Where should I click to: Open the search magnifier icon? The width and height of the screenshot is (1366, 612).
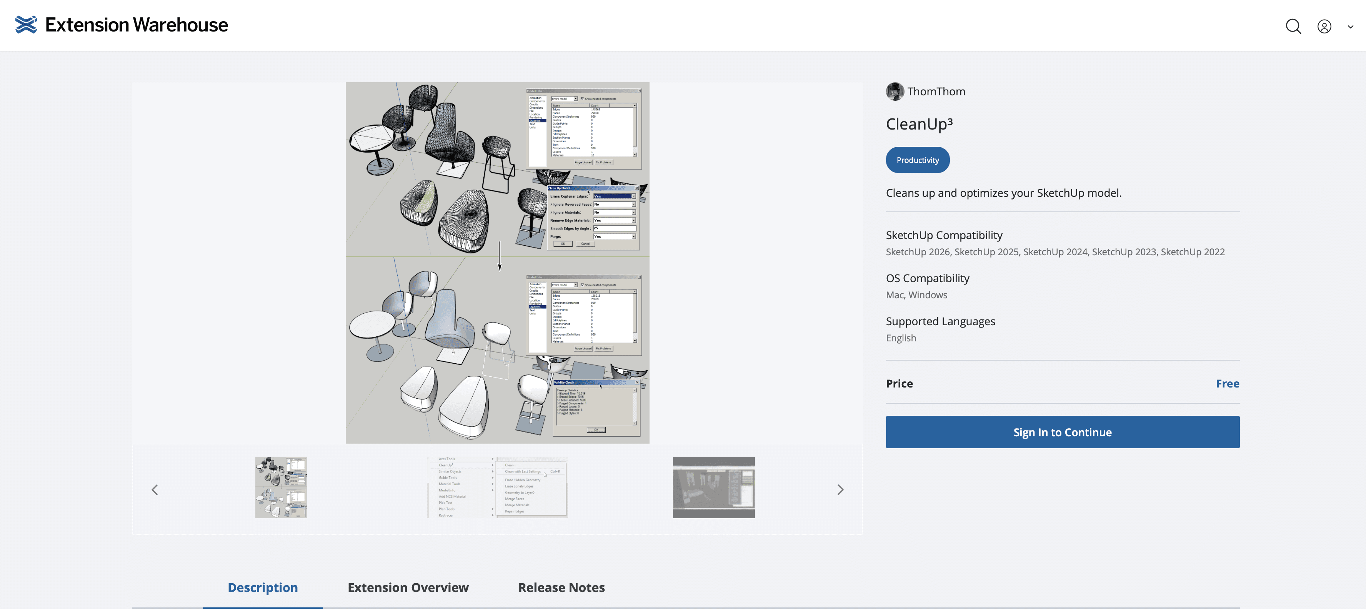pos(1293,27)
